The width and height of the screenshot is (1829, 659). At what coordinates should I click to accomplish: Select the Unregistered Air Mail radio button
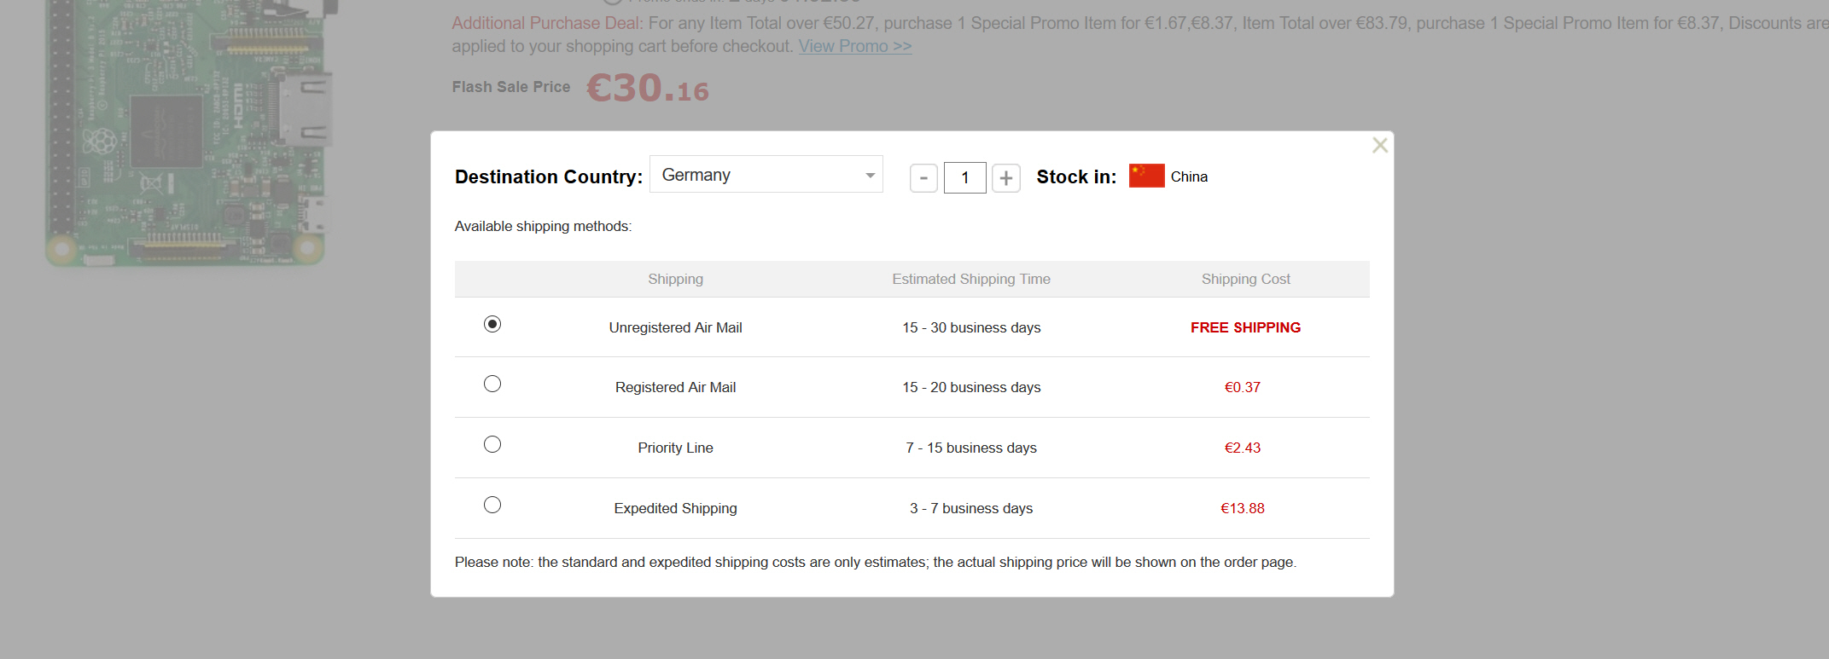pyautogui.click(x=492, y=324)
